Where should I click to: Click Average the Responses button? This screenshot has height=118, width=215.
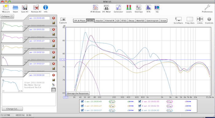tap(78, 93)
